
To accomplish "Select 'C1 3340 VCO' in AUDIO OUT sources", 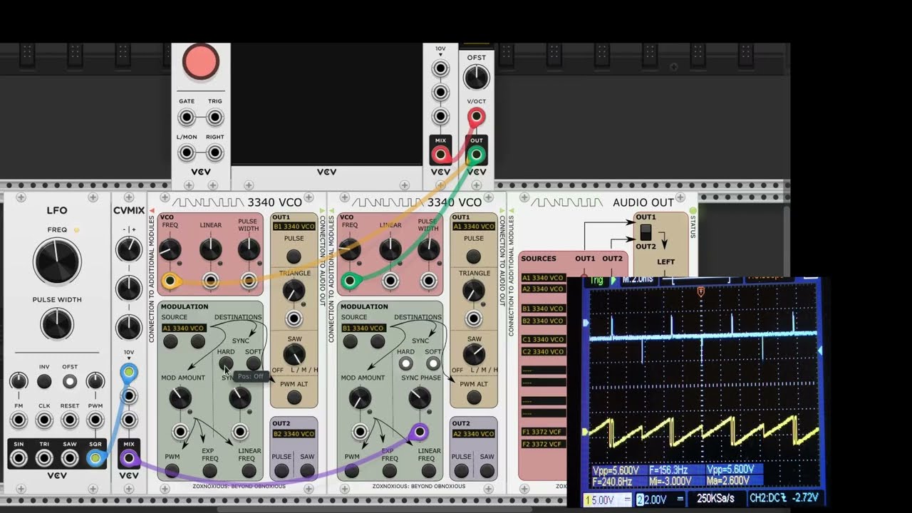I will [543, 340].
